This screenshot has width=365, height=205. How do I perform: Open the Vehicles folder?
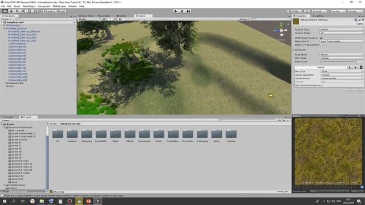231,136
